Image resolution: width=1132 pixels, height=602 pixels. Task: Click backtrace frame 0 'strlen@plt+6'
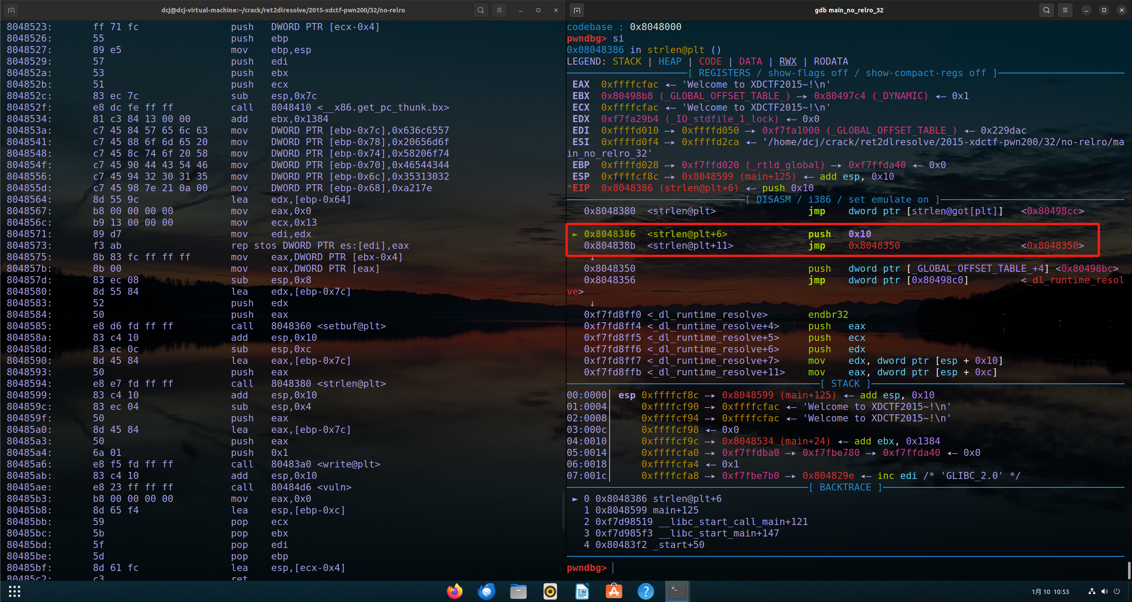click(647, 499)
